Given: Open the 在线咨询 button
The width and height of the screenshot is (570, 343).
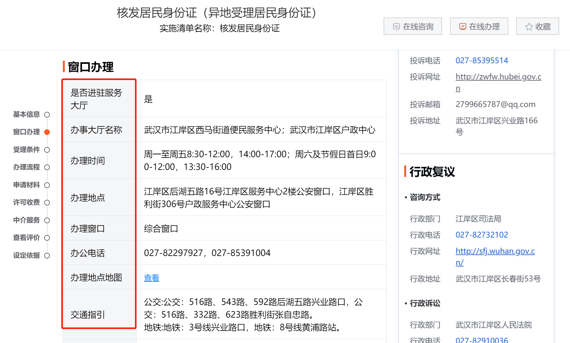Looking at the screenshot, I should click(x=413, y=26).
